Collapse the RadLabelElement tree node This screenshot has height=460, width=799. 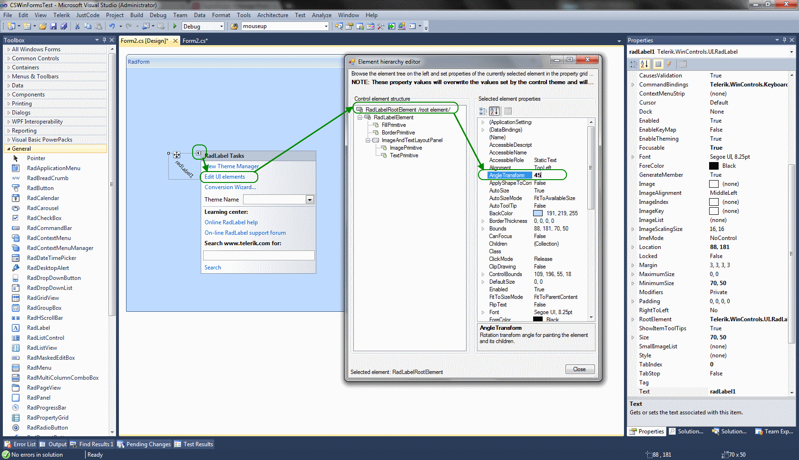coord(360,117)
